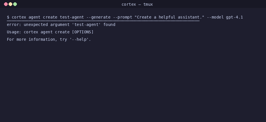The image size is (266, 122).
Task: Click the word 'create' in the typed command
Action: pyautogui.click(x=50, y=17)
